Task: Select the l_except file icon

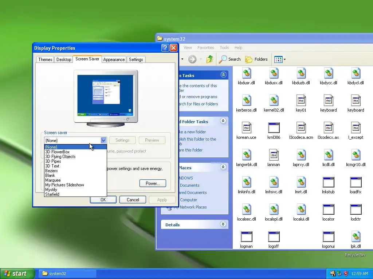Action: 356,128
